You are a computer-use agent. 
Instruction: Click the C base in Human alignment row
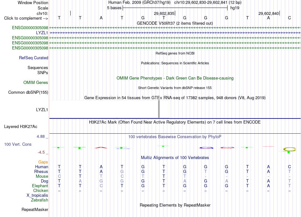[289, 167]
